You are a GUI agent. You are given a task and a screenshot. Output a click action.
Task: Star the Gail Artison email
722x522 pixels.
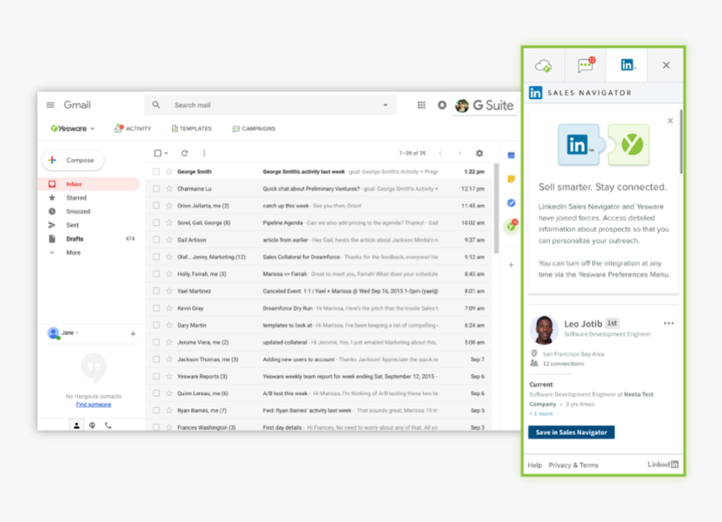tap(169, 239)
